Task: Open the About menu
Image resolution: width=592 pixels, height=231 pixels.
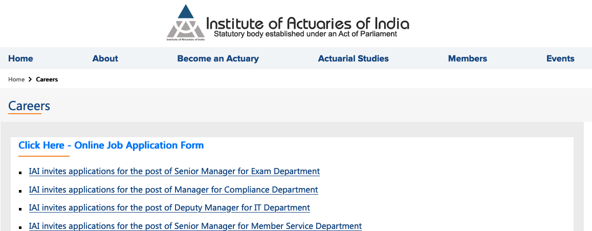Action: click(105, 58)
